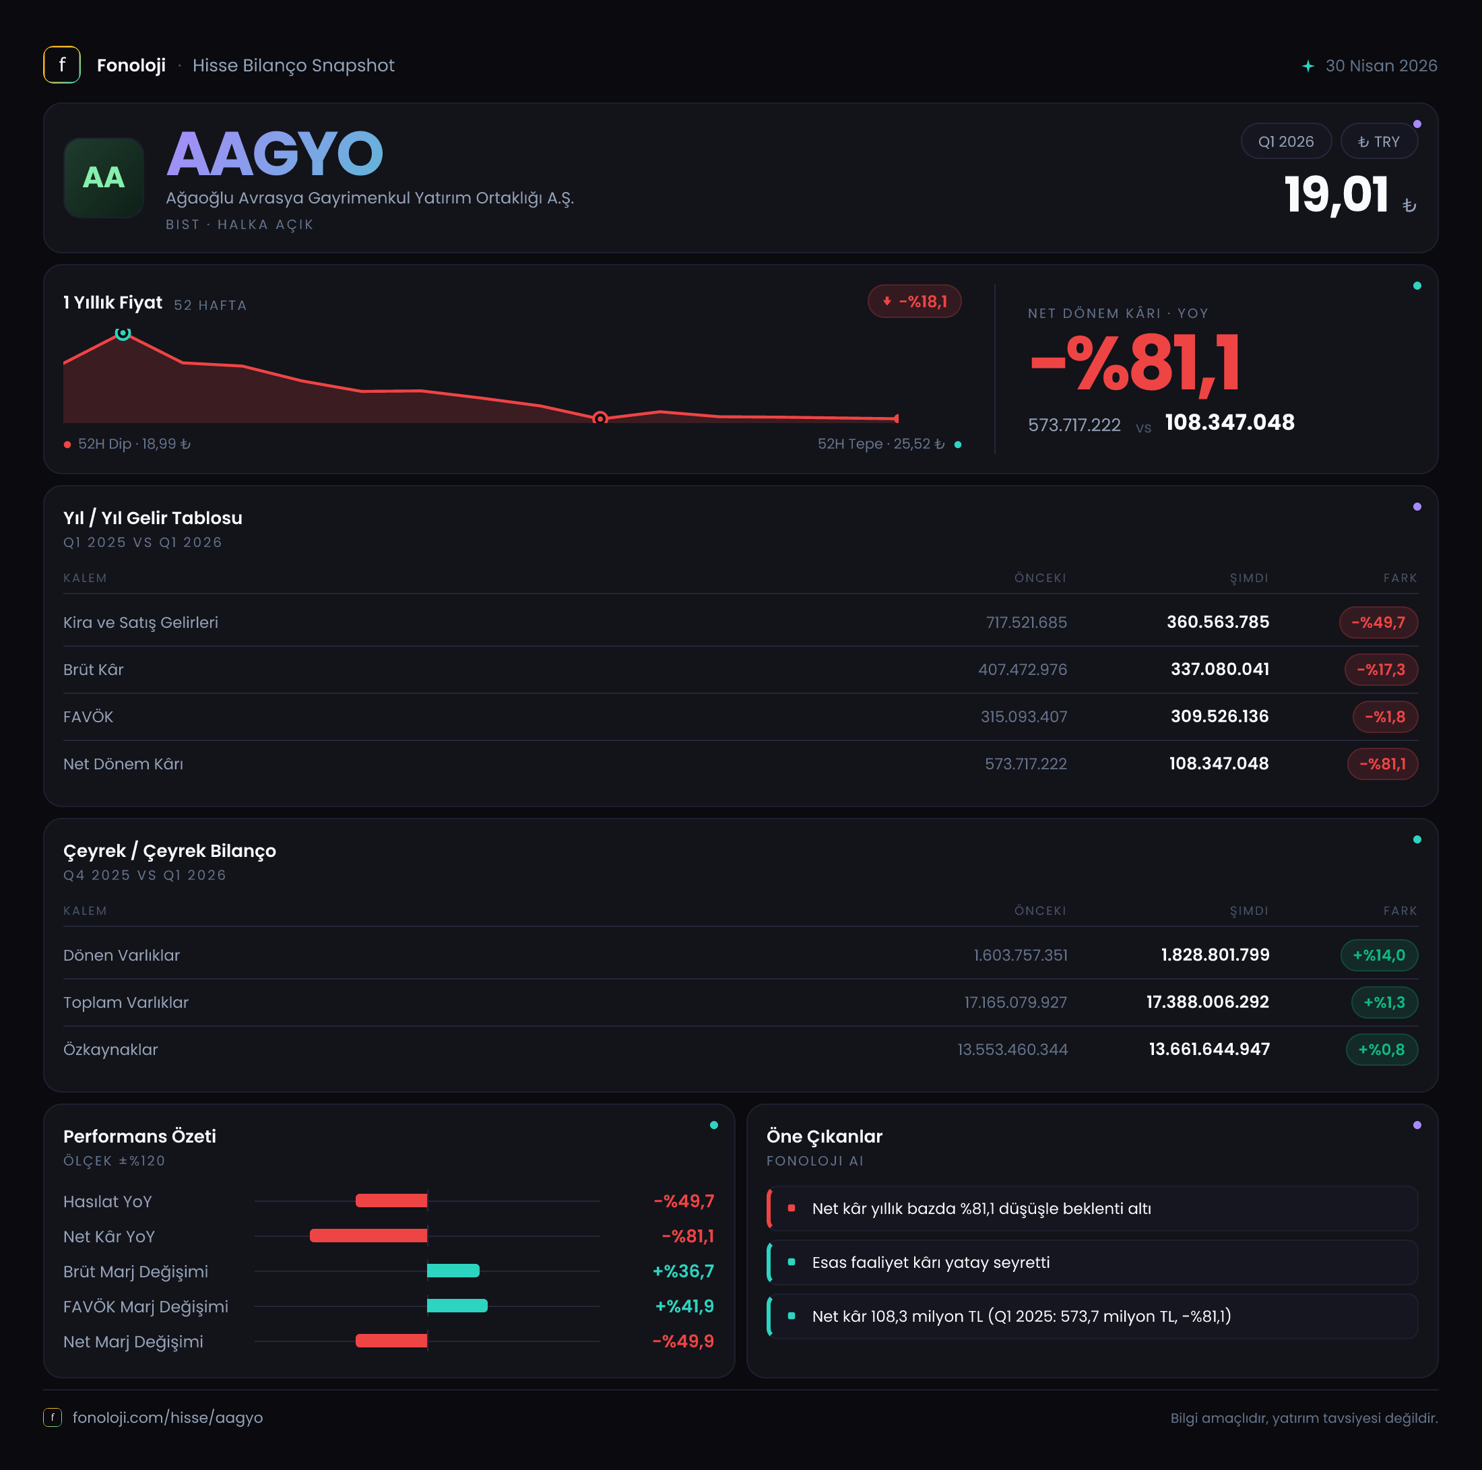
Task: Select the Özkaynaklar row in balance table
Action: [740, 1050]
